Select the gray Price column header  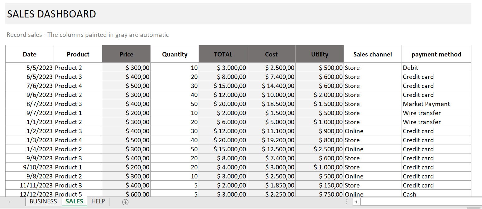coord(126,54)
